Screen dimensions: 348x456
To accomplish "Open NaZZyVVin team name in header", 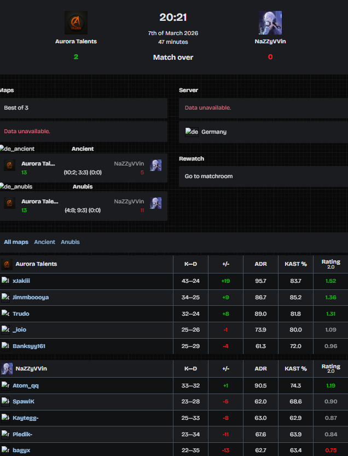I will tap(270, 41).
